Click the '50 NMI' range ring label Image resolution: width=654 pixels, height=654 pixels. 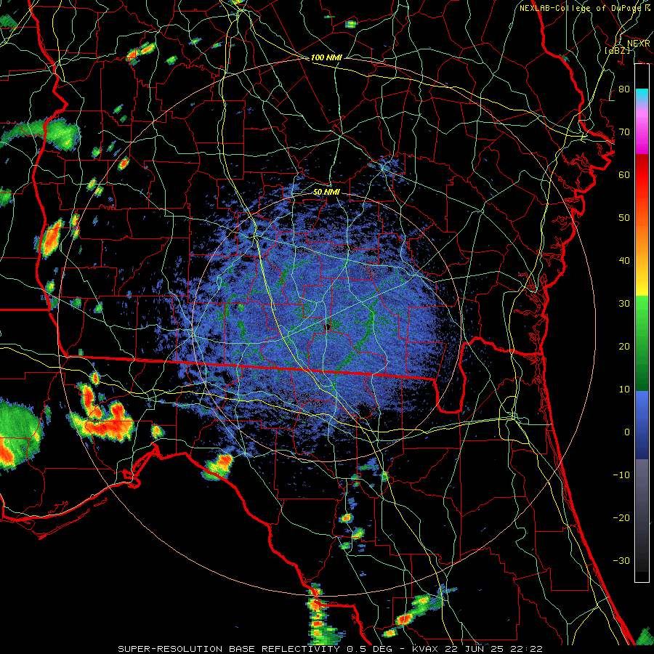coord(326,192)
